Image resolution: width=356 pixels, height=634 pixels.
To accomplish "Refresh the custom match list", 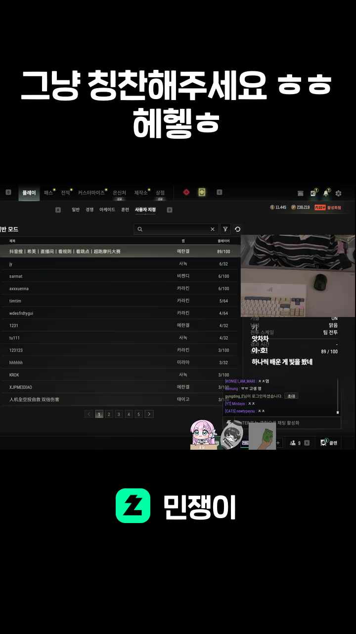I will click(x=238, y=229).
